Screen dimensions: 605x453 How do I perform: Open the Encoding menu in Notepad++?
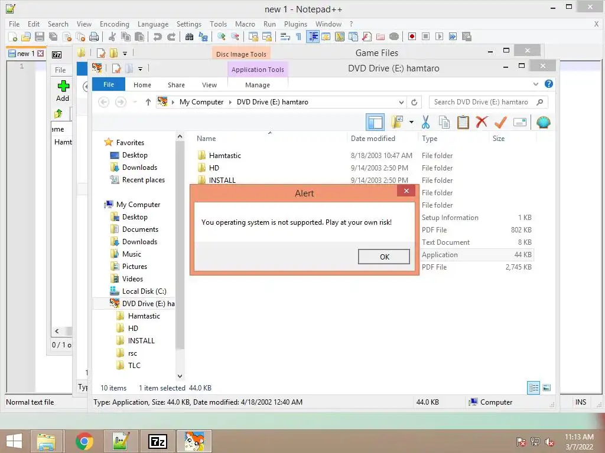(115, 24)
